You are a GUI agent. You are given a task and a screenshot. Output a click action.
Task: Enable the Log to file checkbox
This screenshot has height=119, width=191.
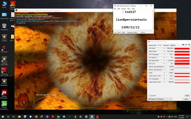[150, 95]
